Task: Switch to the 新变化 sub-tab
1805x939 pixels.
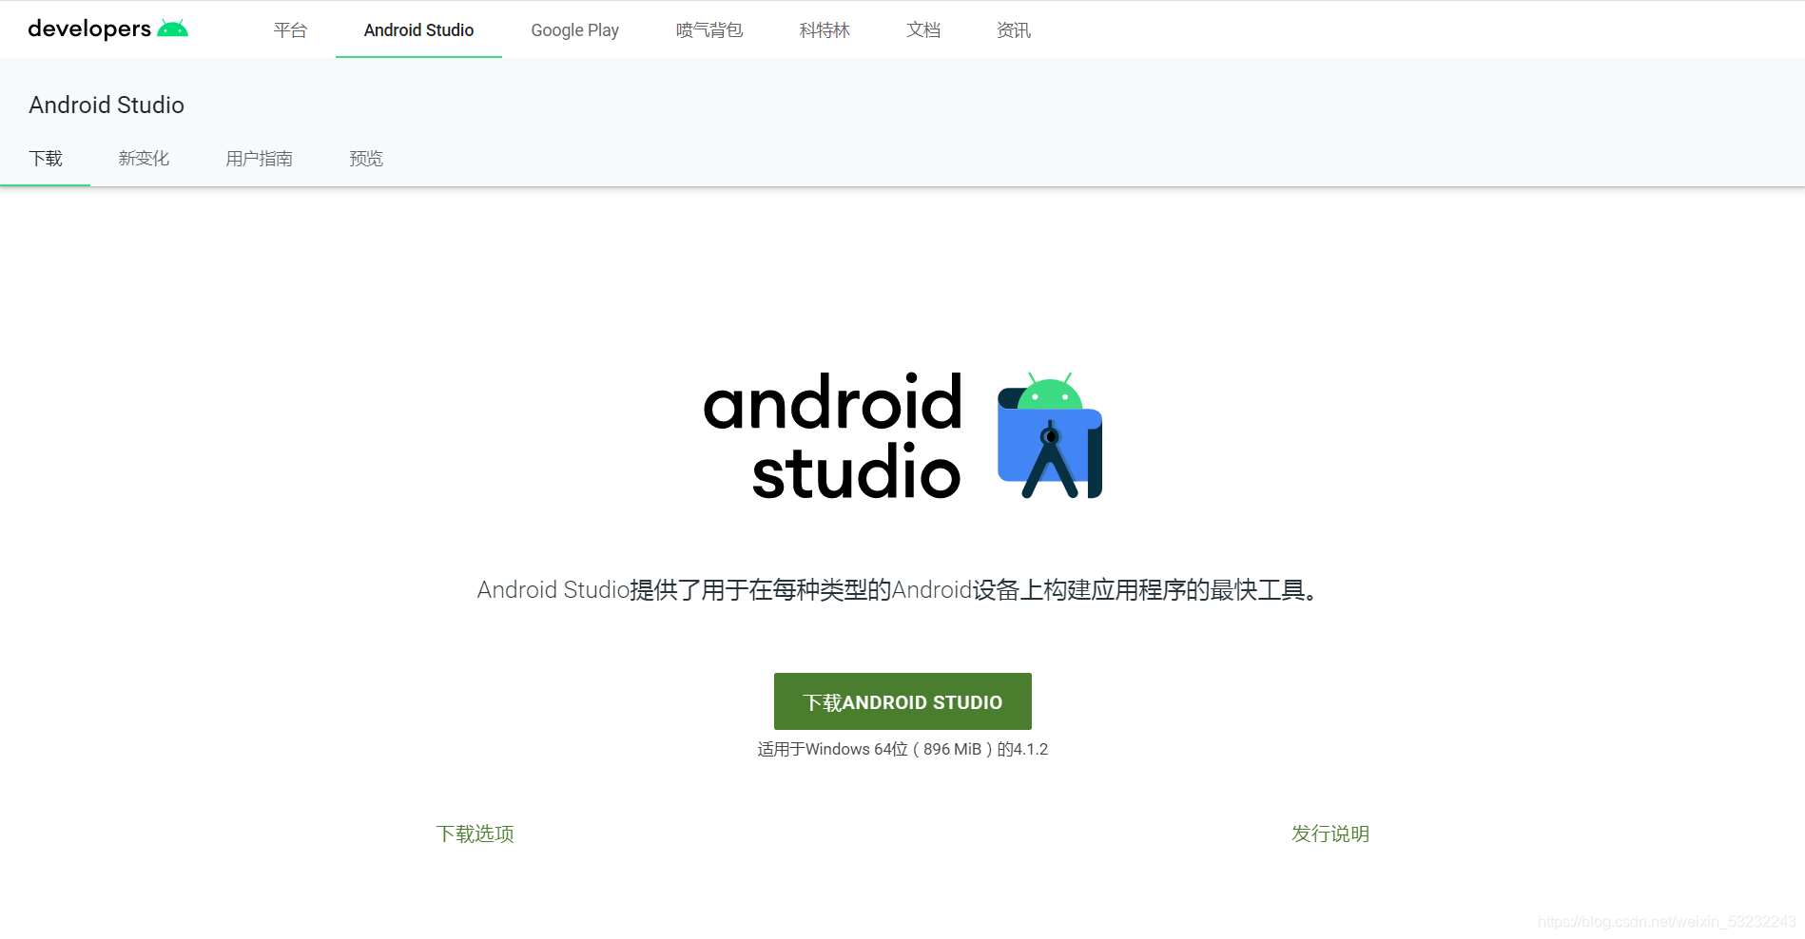Action: click(144, 159)
